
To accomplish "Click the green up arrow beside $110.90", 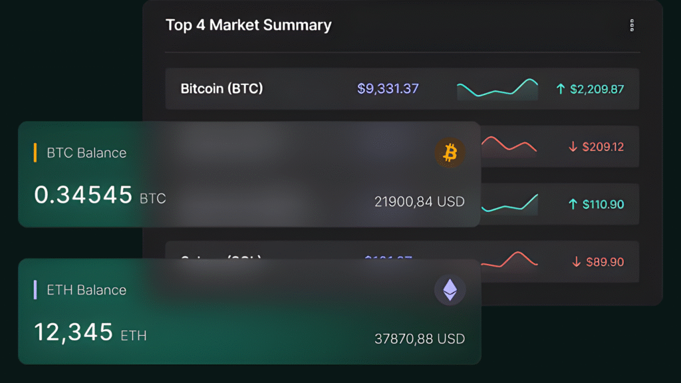I will 573,204.
